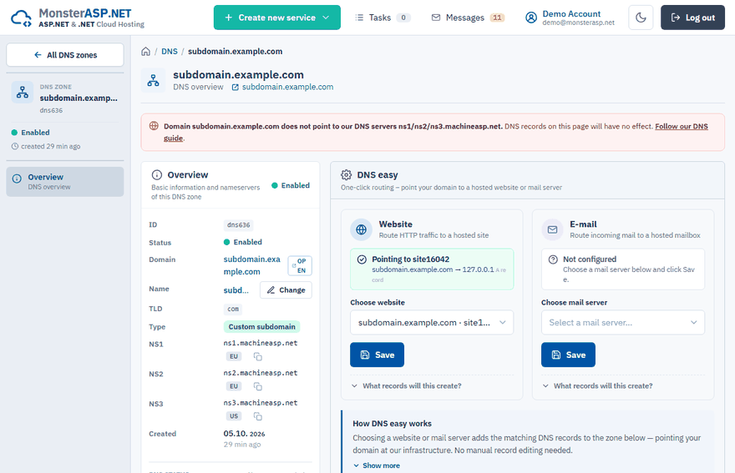Click the DNS zone icon in sidebar
This screenshot has width=735, height=473.
click(x=22, y=93)
